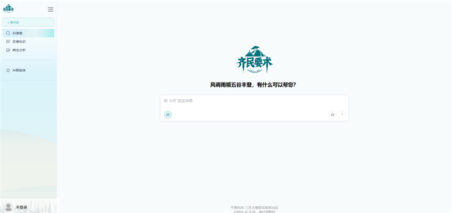Click the send arrow button

(x=342, y=115)
